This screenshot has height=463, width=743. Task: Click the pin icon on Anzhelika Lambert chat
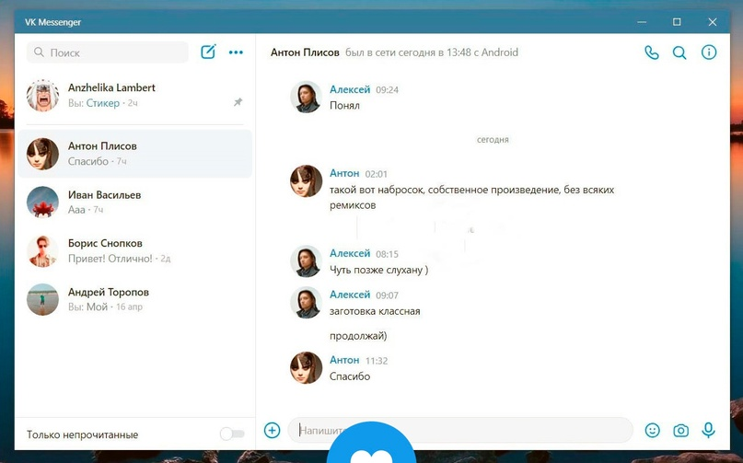(238, 102)
